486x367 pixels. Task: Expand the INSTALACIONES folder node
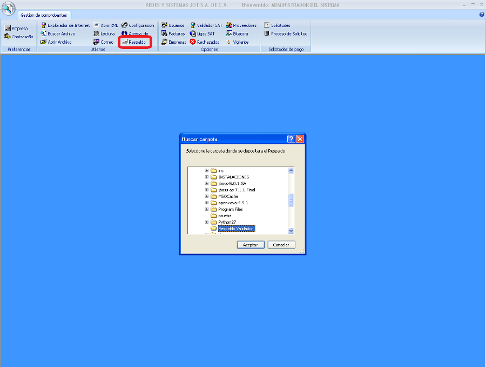coord(207,177)
